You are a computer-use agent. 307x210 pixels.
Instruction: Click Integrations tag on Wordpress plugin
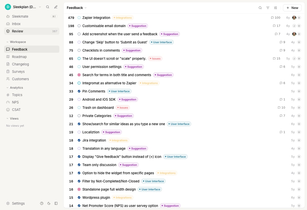123,197
